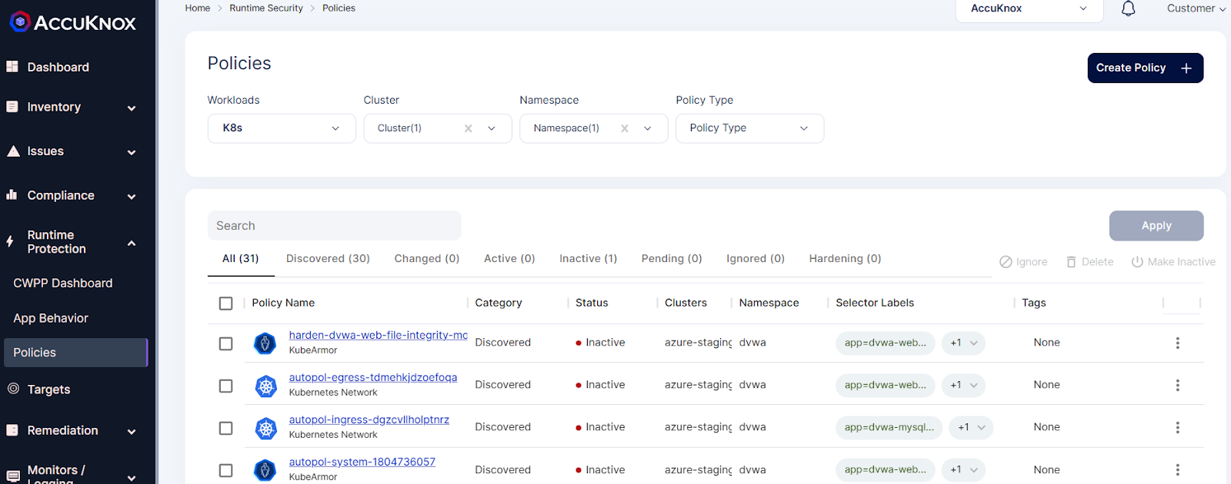This screenshot has width=1231, height=484.
Task: Check the autopol-system-1804736057 row
Action: tap(225, 470)
